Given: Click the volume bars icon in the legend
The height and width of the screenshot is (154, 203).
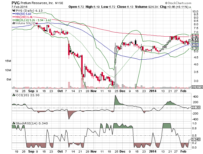Looking at the screenshot, I should pyautogui.click(x=14, y=23).
